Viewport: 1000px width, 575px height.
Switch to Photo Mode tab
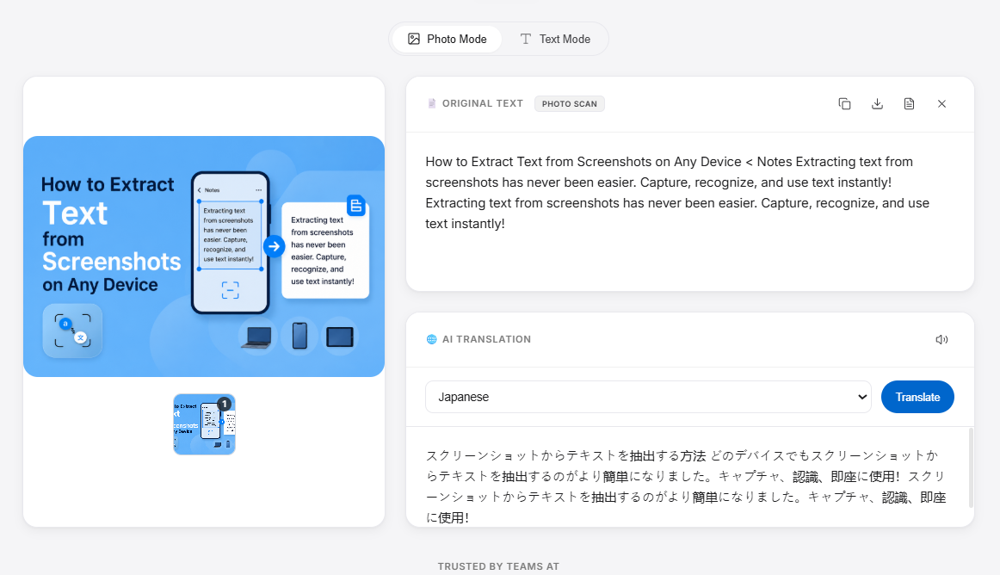pos(447,39)
